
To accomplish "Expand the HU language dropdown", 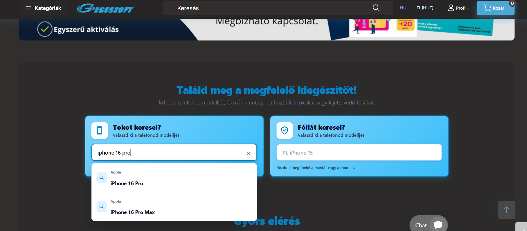I will coord(405,8).
